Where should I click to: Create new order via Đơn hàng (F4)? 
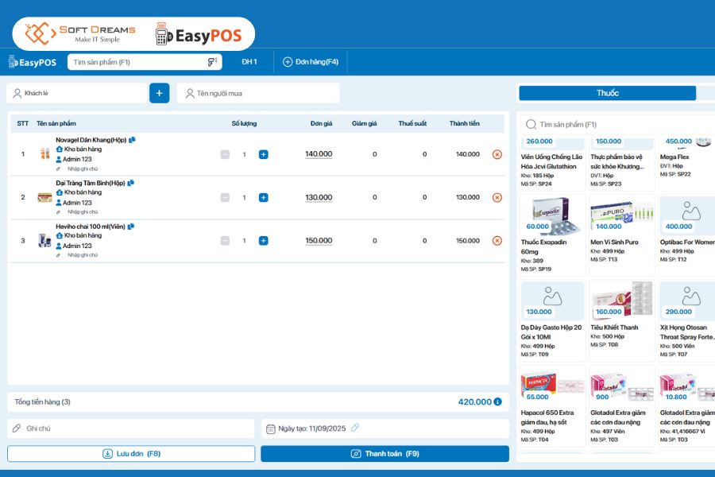(311, 61)
